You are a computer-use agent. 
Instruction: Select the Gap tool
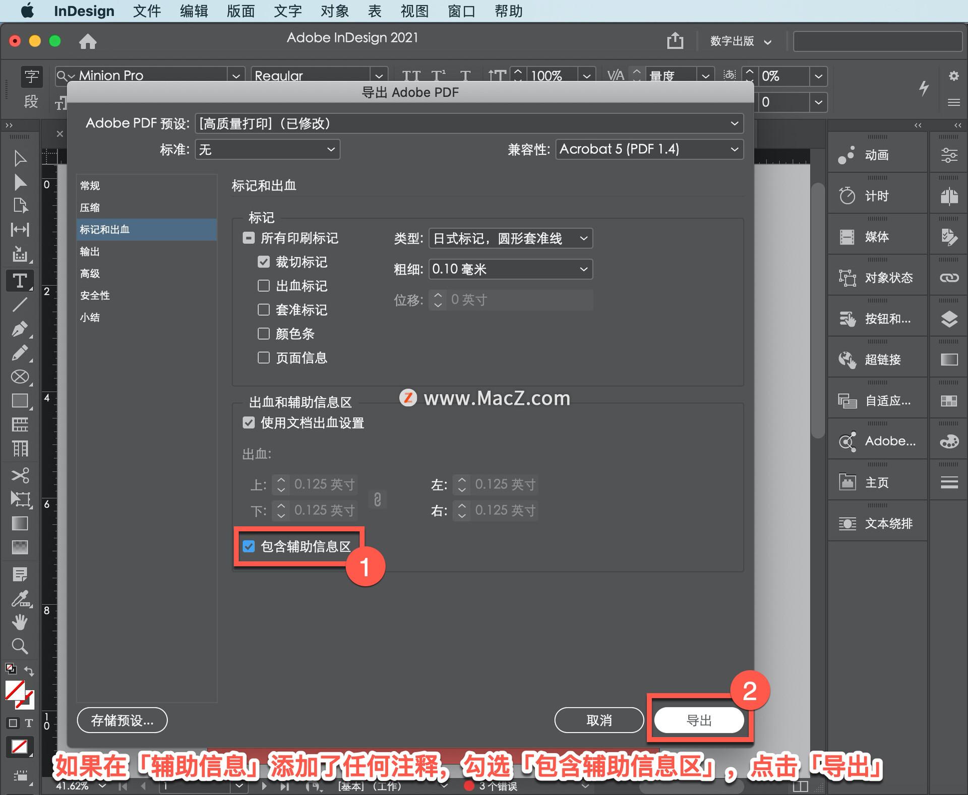coord(20,229)
